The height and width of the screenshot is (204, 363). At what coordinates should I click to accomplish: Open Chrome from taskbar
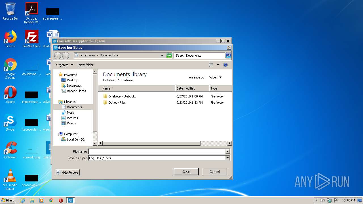pyautogui.click(x=51, y=200)
